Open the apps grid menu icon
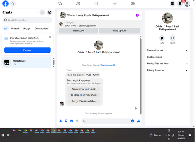This screenshot has height=142, width=195. click(172, 4)
